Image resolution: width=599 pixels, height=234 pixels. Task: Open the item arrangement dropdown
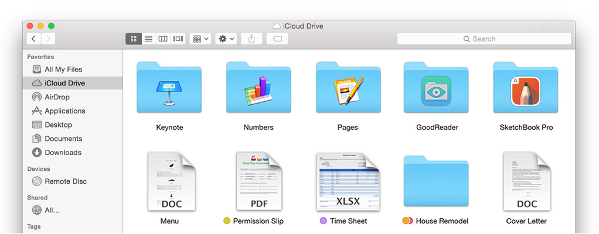pyautogui.click(x=200, y=39)
